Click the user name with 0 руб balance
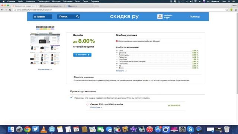 point(168,16)
